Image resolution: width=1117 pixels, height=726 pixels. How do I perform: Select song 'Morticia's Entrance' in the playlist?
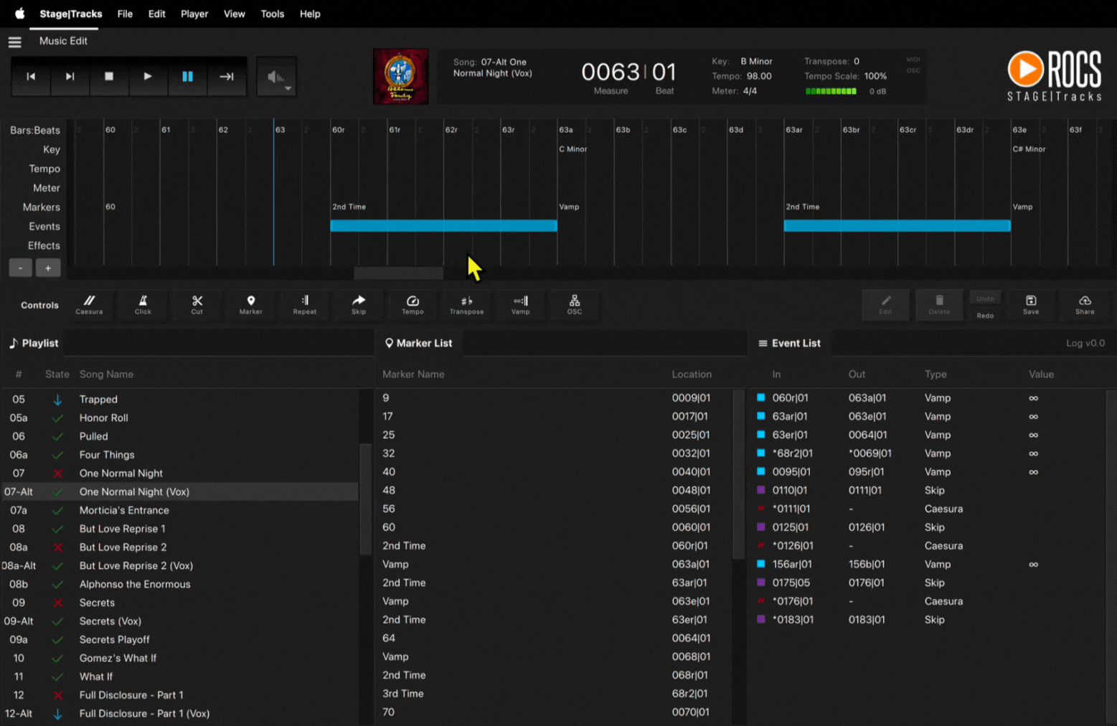(179, 510)
